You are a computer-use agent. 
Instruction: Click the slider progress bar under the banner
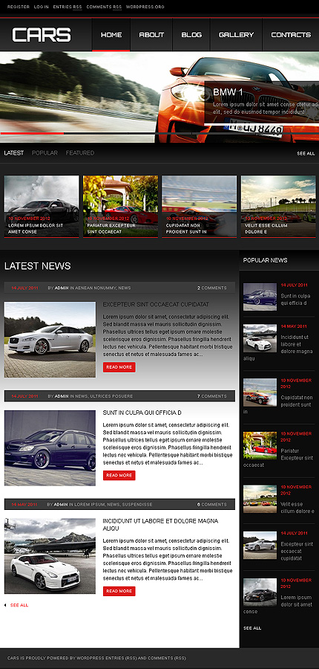coord(159,134)
